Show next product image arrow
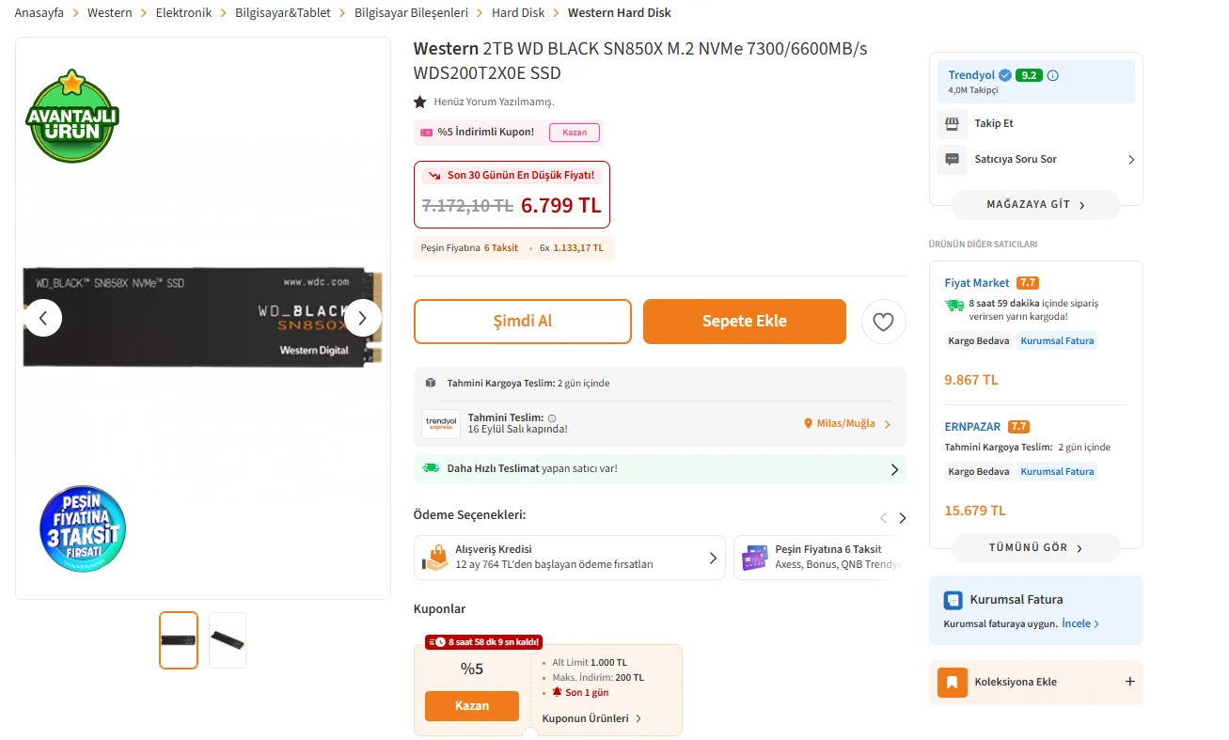The width and height of the screenshot is (1229, 740). [363, 318]
